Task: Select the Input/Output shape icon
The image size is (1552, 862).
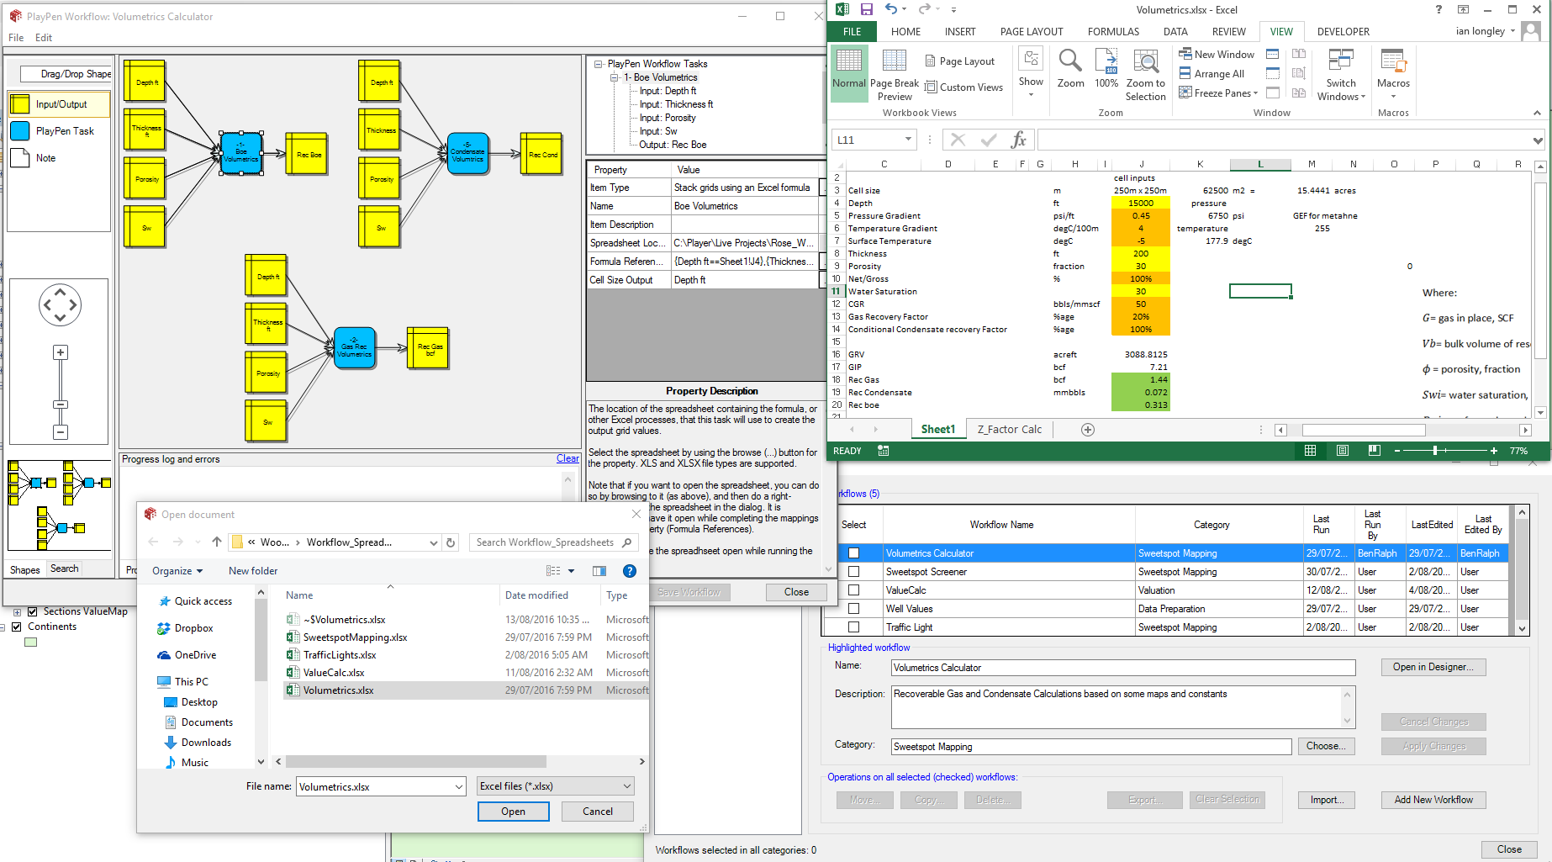Action: coord(19,104)
